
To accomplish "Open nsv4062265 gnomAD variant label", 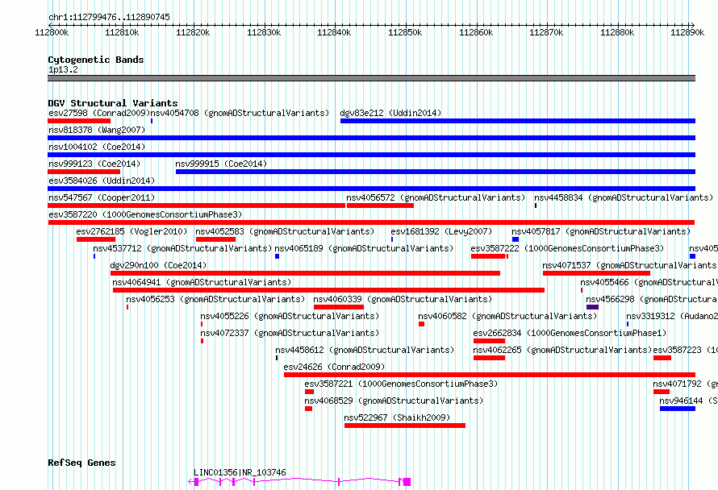I will 562,350.
